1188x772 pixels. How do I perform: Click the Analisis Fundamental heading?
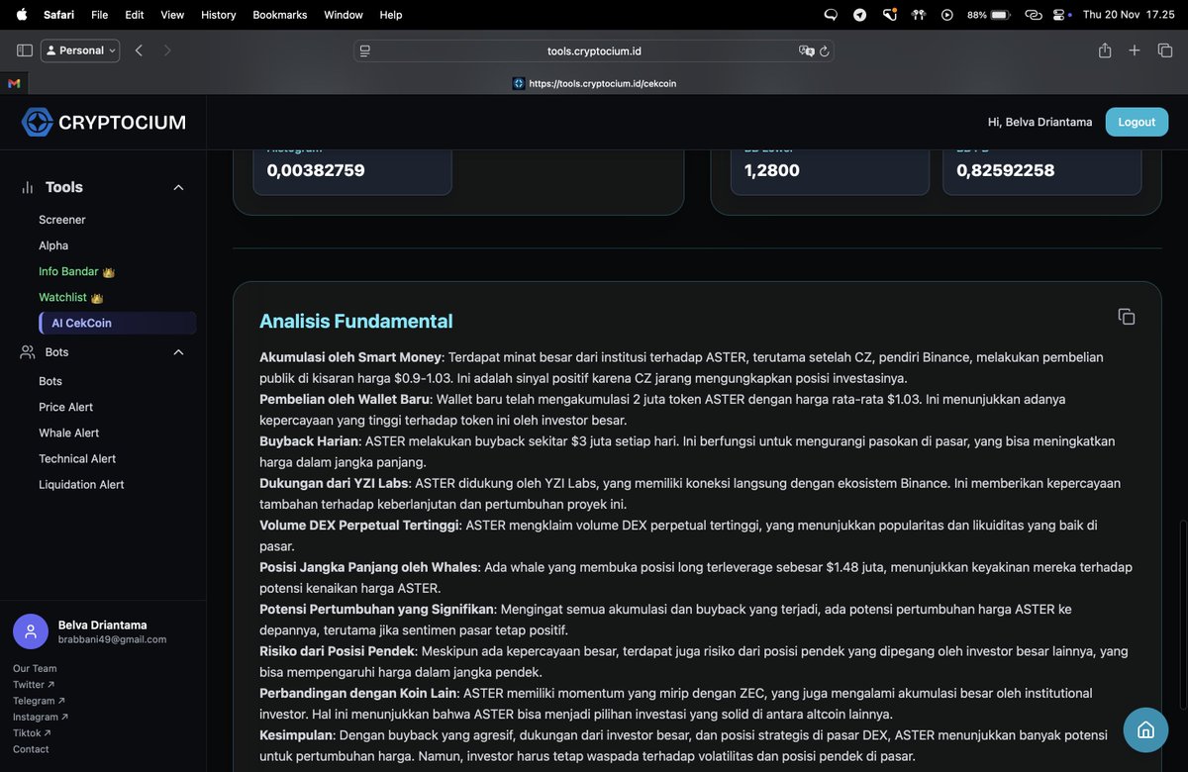[x=356, y=321]
